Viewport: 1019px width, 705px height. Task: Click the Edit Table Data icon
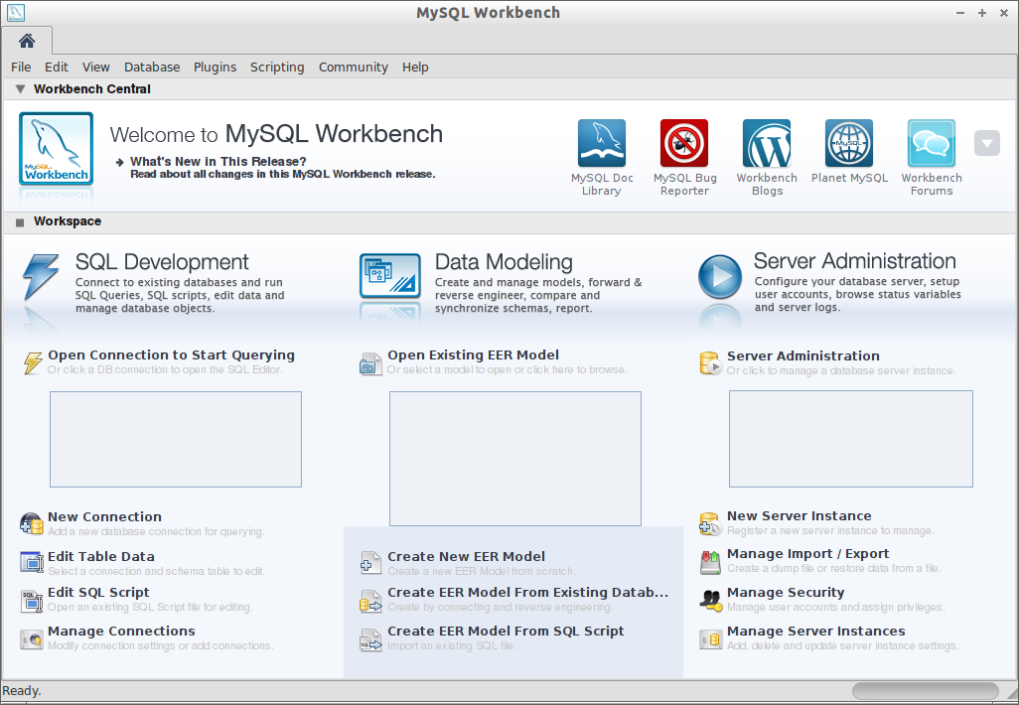point(31,563)
